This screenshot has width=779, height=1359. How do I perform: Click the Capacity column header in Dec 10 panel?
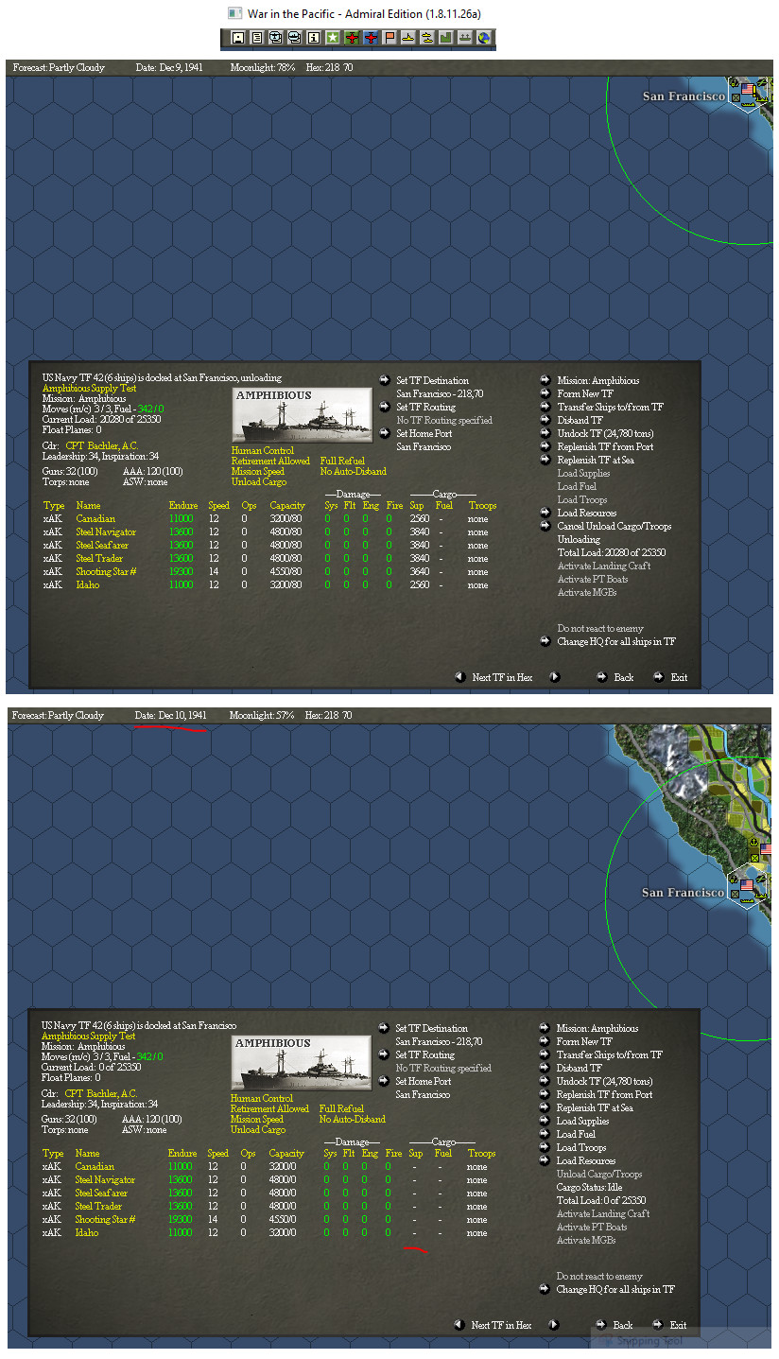[286, 1153]
